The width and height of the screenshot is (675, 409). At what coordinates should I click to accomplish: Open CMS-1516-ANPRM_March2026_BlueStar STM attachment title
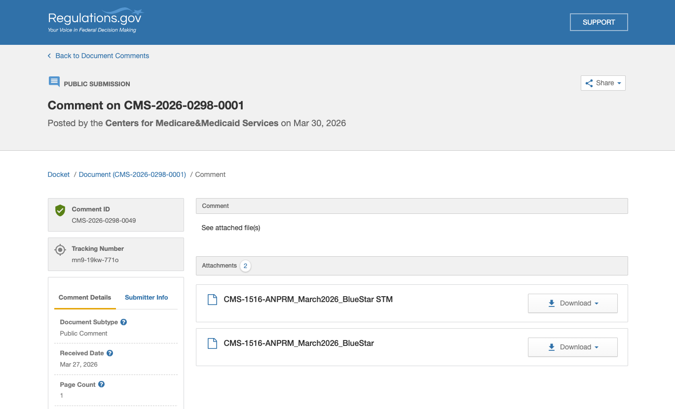(x=308, y=299)
